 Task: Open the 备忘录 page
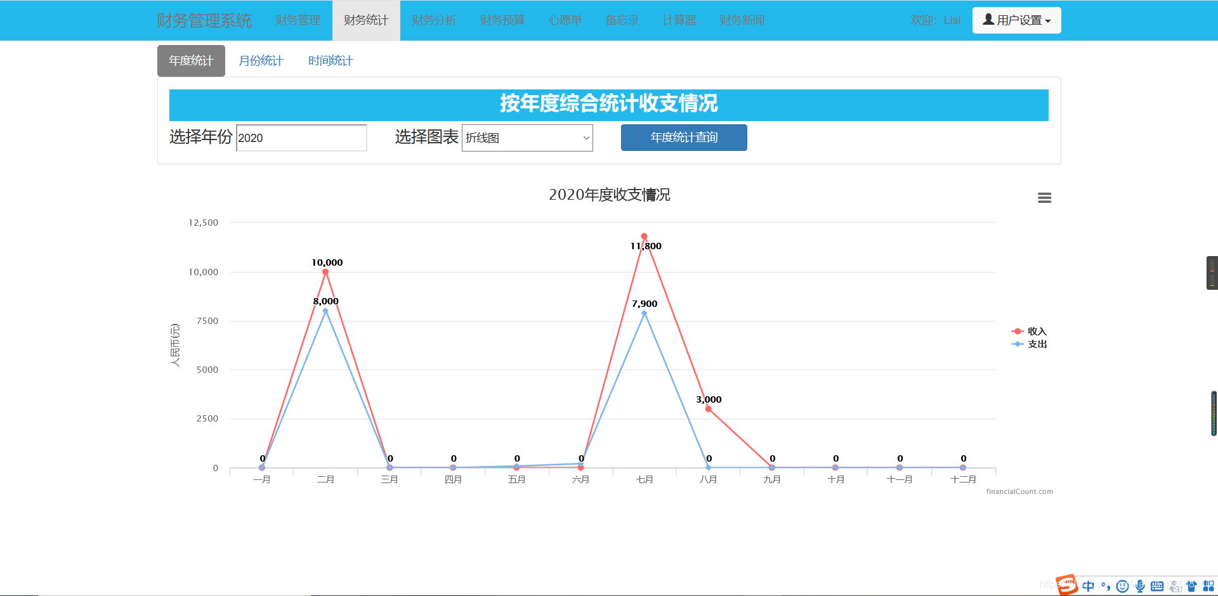click(x=622, y=20)
